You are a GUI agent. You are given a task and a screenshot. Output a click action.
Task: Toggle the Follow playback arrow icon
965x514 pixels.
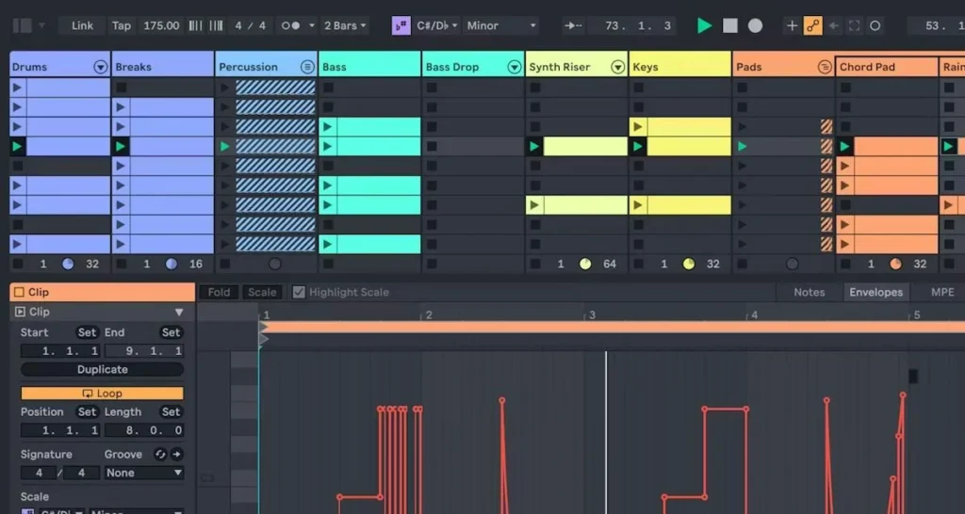point(573,25)
